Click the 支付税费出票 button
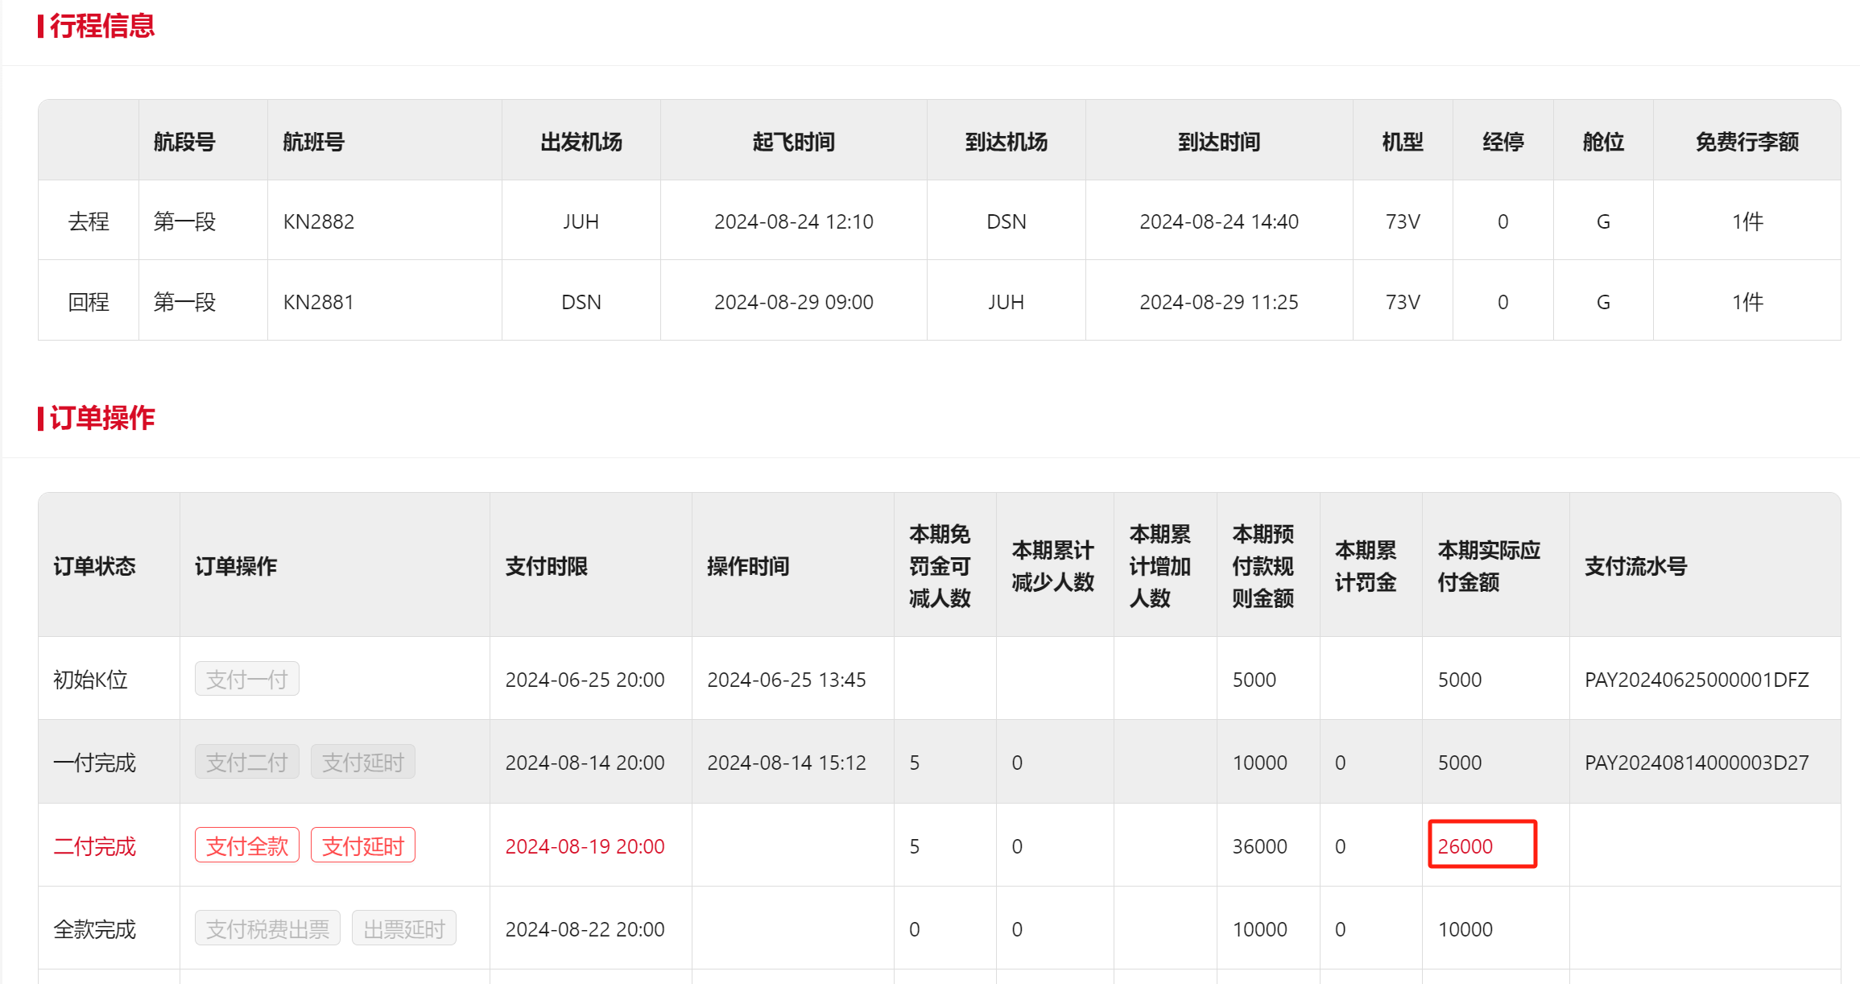Image resolution: width=1860 pixels, height=984 pixels. coord(267,928)
